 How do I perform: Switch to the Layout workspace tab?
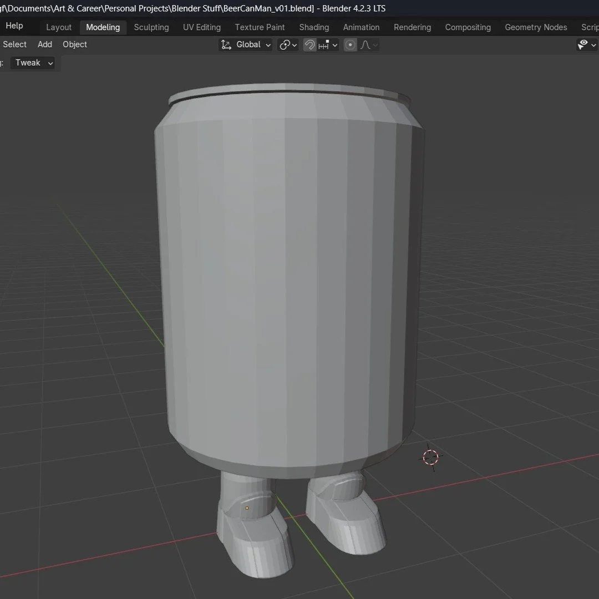59,28
